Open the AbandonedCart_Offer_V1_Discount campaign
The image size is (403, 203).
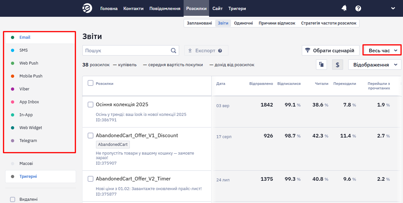pos(137,136)
